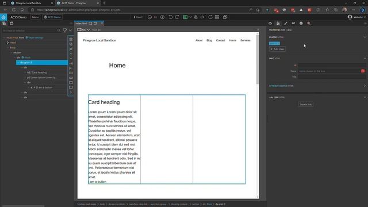The image size is (368, 207).
Task: Click the Fit zoom label
Action: (x=155, y=17)
